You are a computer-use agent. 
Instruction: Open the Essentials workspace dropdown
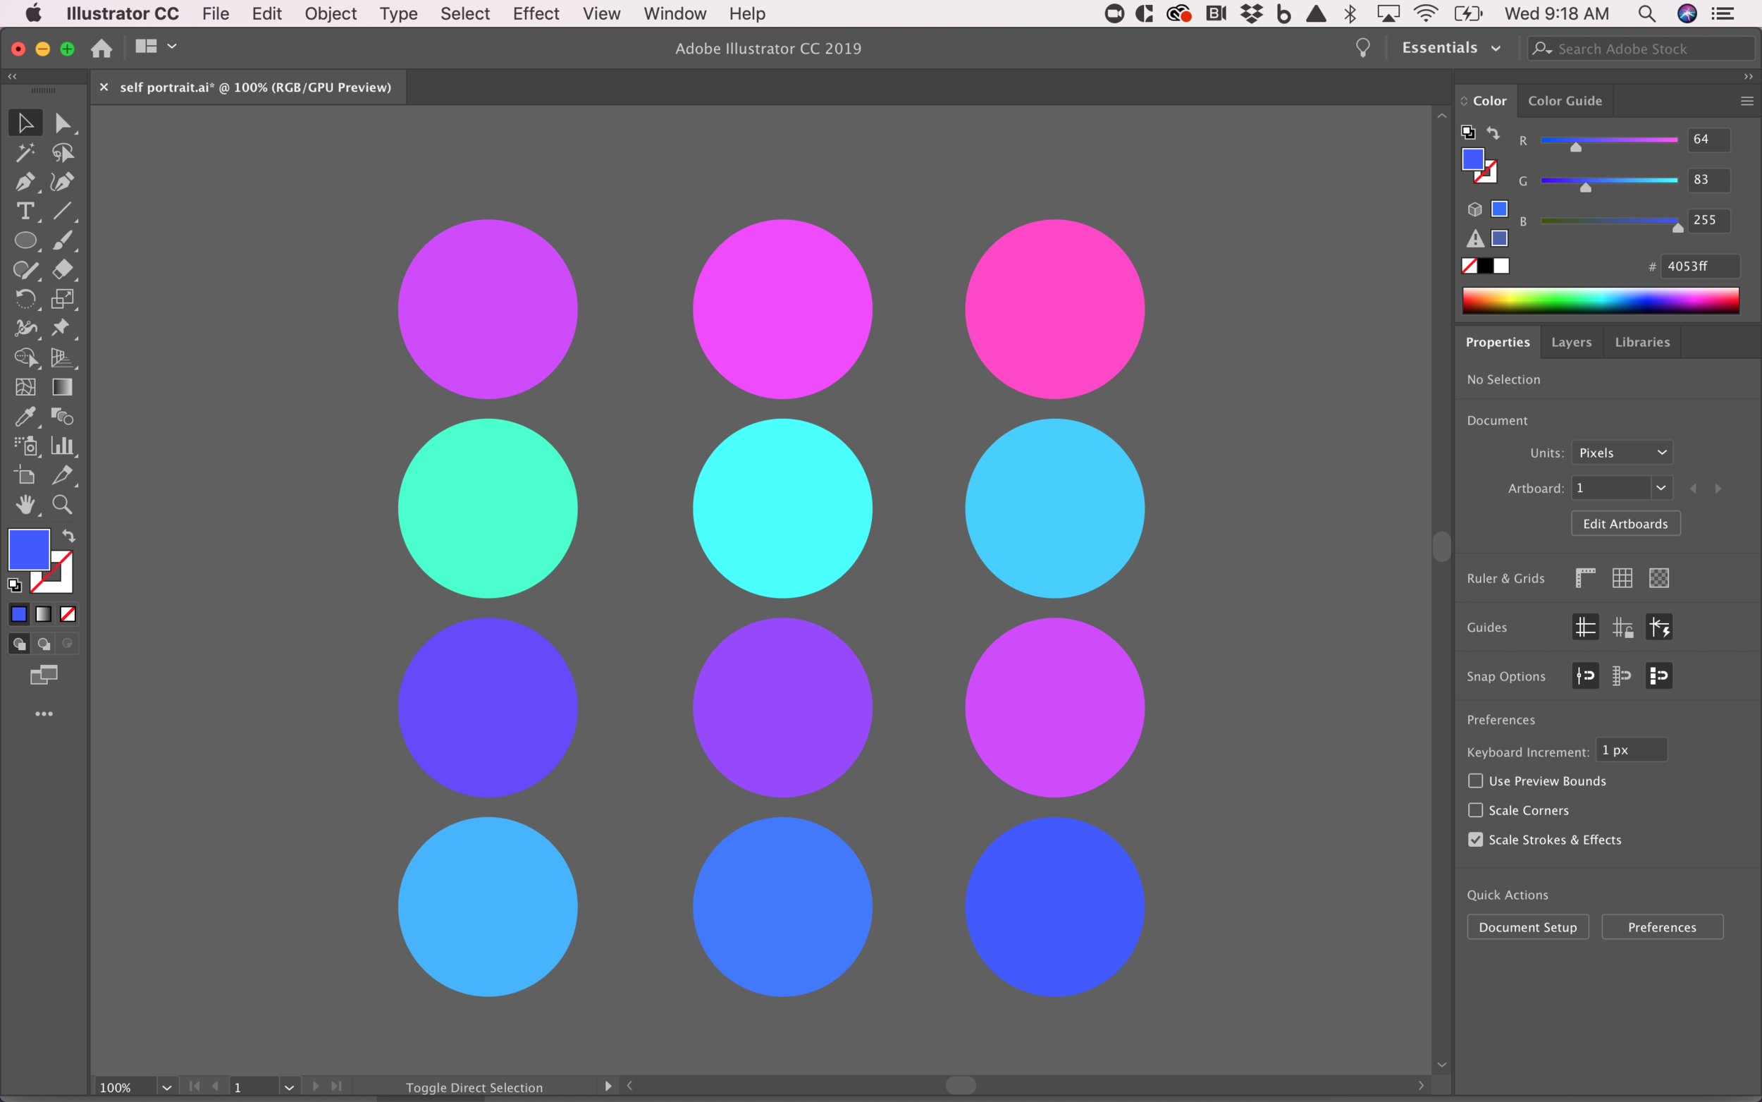pyautogui.click(x=1450, y=48)
